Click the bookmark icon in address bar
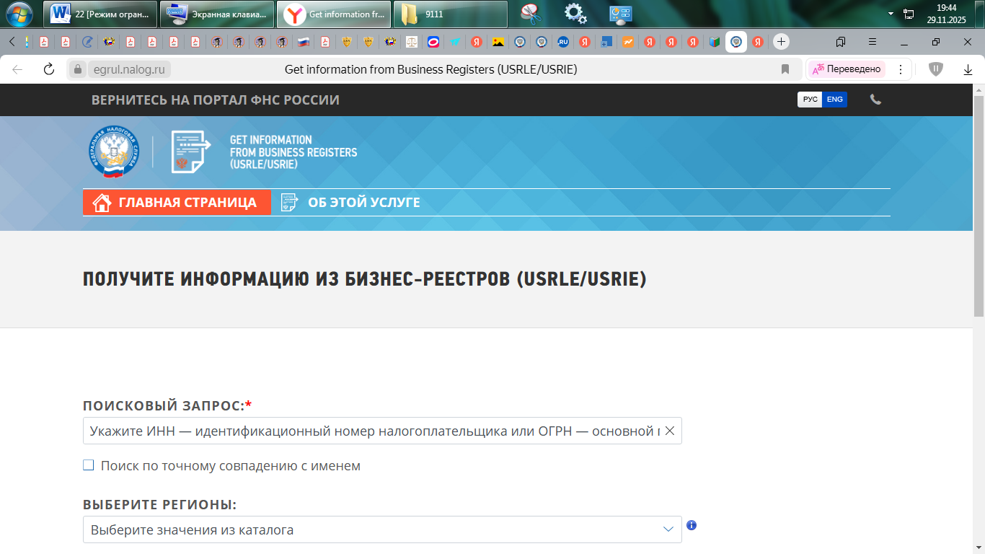This screenshot has height=554, width=985. (x=785, y=69)
